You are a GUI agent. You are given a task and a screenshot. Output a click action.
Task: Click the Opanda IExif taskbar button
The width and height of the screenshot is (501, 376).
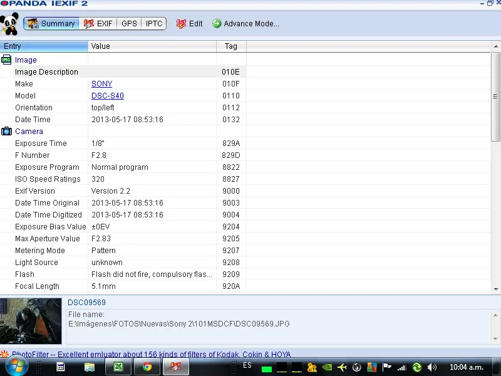tap(176, 367)
